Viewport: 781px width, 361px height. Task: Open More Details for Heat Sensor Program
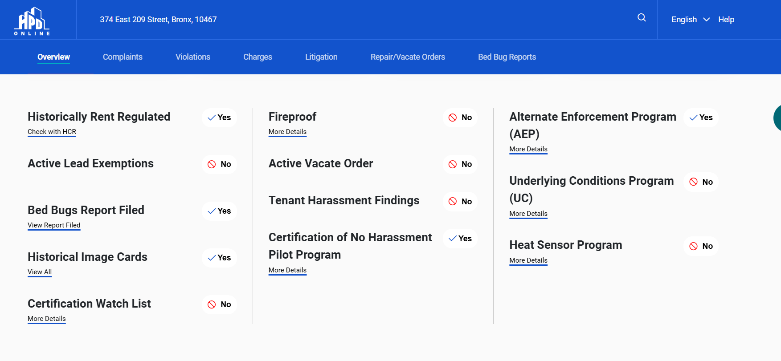tap(528, 260)
